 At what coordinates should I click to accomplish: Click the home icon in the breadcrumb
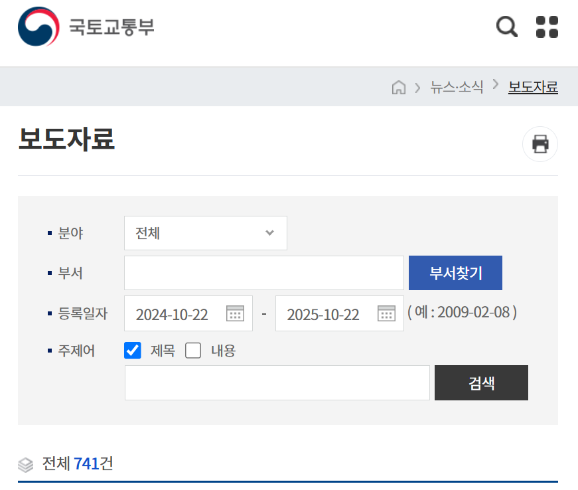pyautogui.click(x=399, y=87)
